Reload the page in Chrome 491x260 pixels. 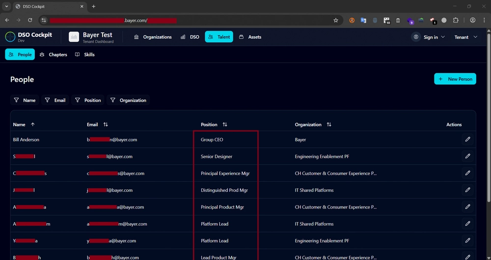[x=30, y=20]
